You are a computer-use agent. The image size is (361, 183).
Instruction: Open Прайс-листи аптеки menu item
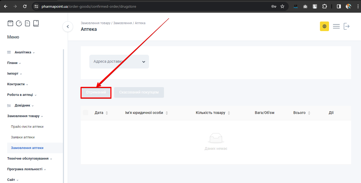pos(27,127)
